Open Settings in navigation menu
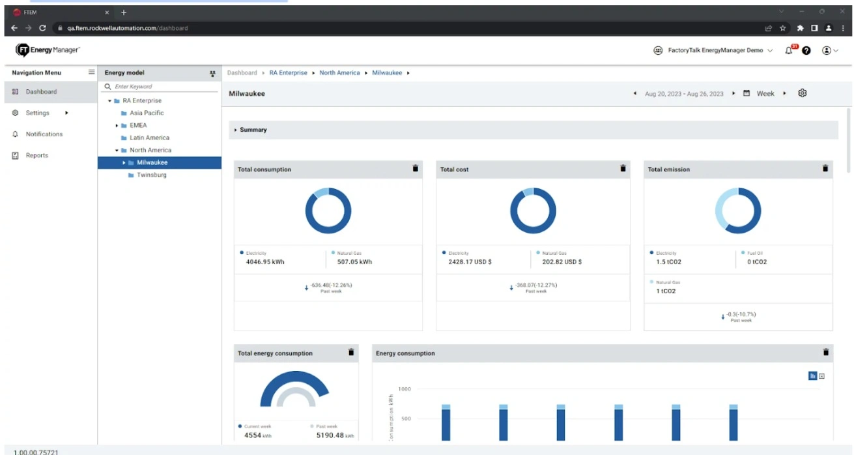 (x=37, y=113)
